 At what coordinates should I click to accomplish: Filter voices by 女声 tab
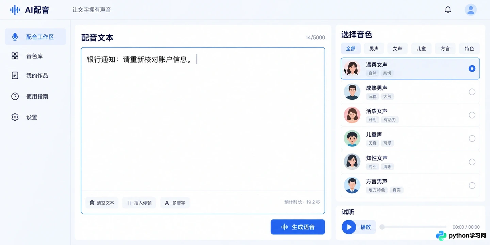coord(397,48)
